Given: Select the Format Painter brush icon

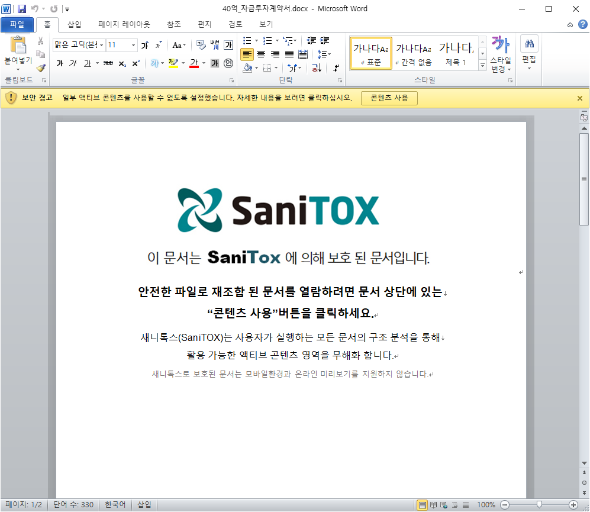Looking at the screenshot, I should point(41,67).
